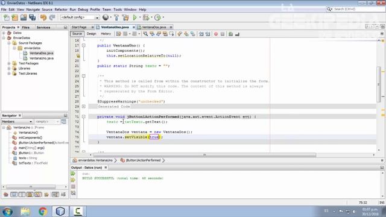The height and width of the screenshot is (217, 386).
Task: Click the New File toolbar icon
Action: click(x=7, y=17)
